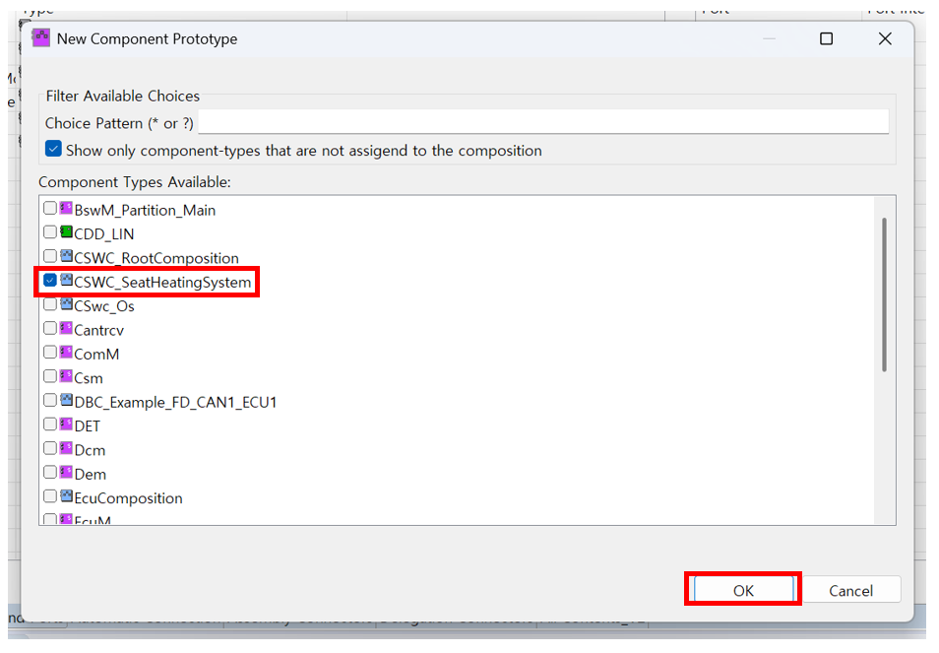Tick the Csm checkbox
The image size is (939, 653).
coord(50,377)
